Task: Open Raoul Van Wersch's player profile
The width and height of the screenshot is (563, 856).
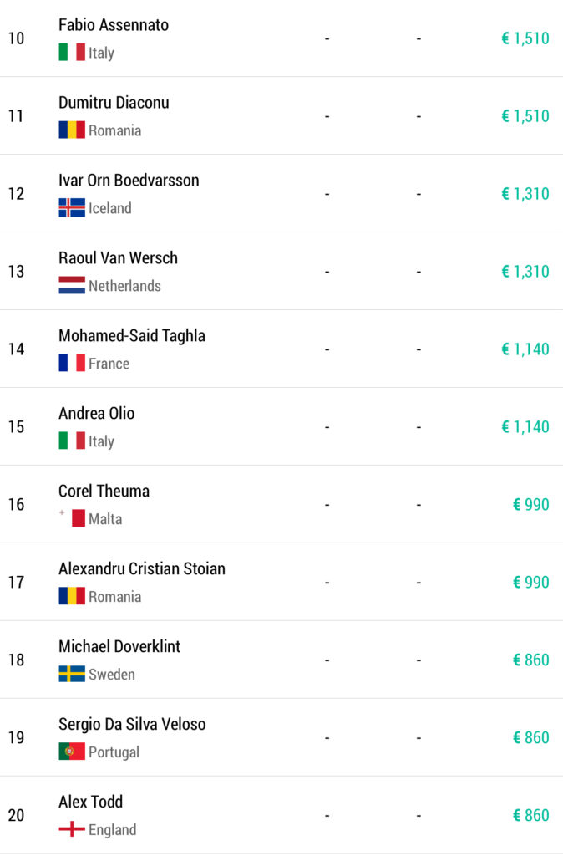Action: tap(118, 258)
